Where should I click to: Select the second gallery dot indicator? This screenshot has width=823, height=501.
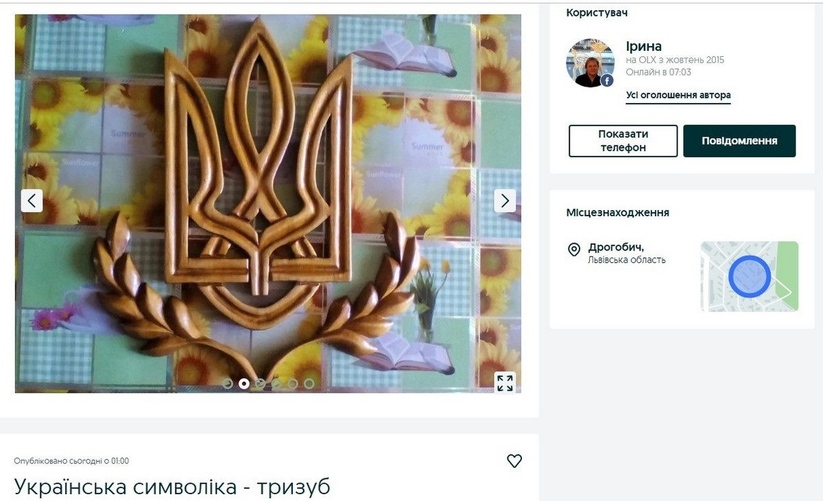click(243, 384)
